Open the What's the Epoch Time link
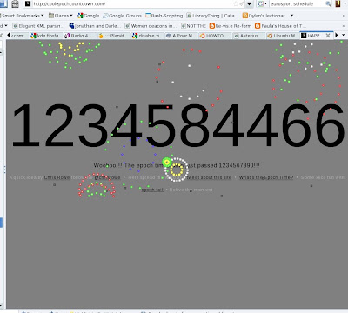The width and height of the screenshot is (348, 313). coord(266,177)
